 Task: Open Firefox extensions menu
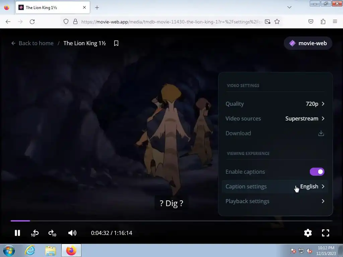pyautogui.click(x=323, y=22)
